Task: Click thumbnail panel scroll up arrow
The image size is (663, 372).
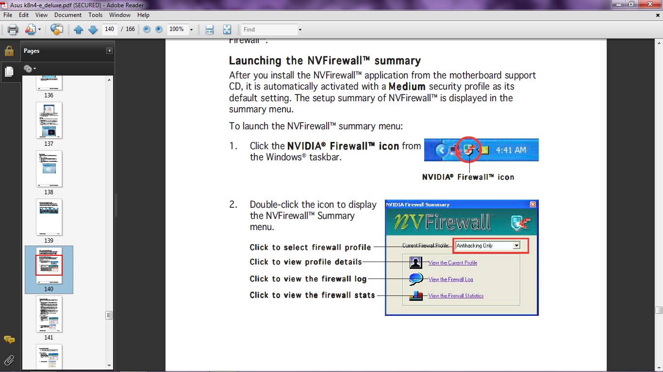Action: tap(109, 79)
